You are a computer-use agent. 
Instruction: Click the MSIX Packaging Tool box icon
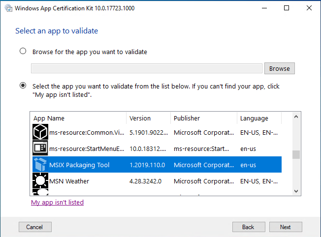coord(40,165)
